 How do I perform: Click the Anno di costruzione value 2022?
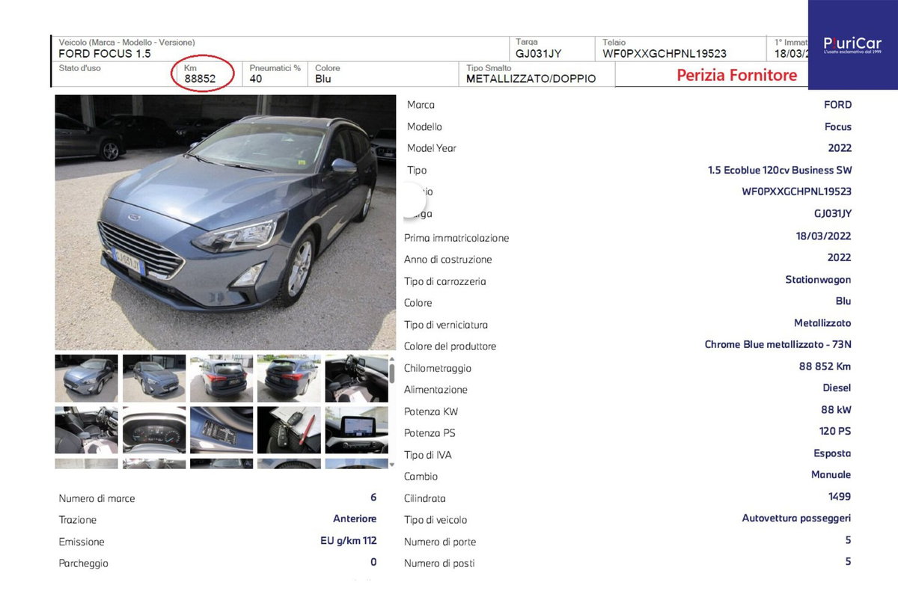pos(840,257)
